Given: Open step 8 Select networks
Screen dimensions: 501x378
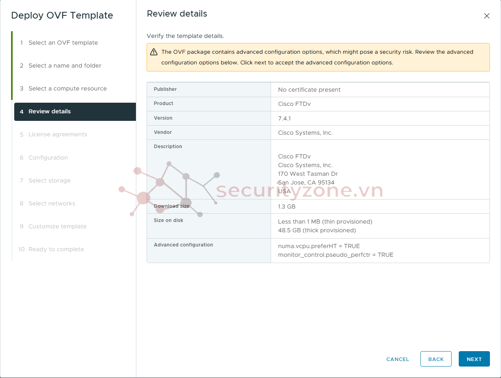Looking at the screenshot, I should (x=52, y=203).
